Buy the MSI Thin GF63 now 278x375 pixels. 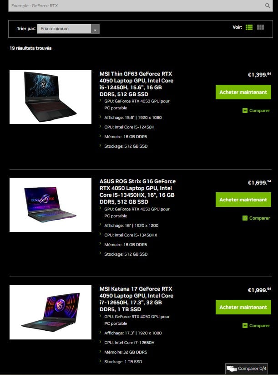pyautogui.click(x=243, y=92)
